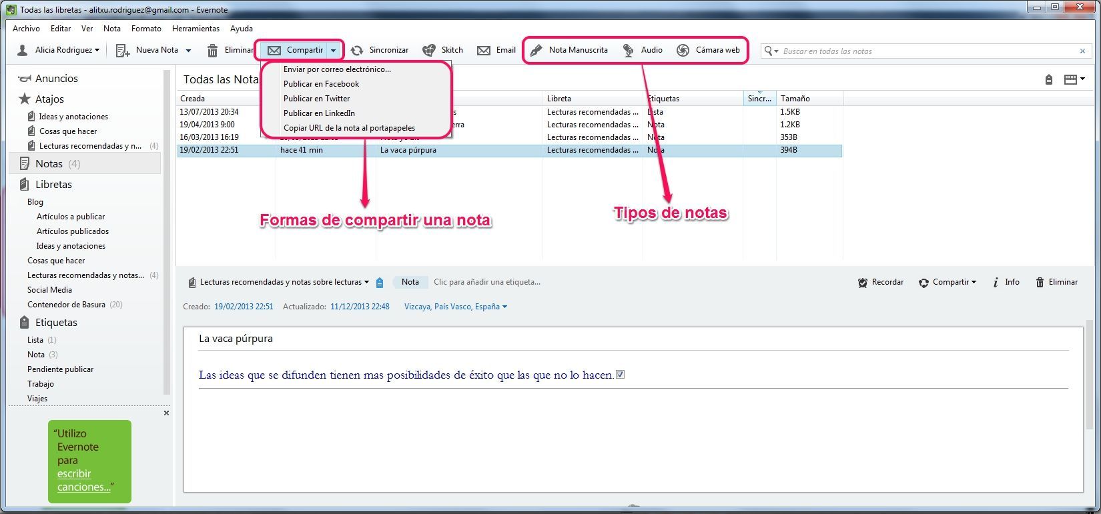1101x514 pixels.
Task: Open Anuncios in the sidebar
Action: coord(49,79)
